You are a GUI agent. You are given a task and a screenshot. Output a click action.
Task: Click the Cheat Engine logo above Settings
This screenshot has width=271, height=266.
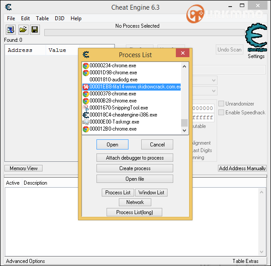point(256,37)
